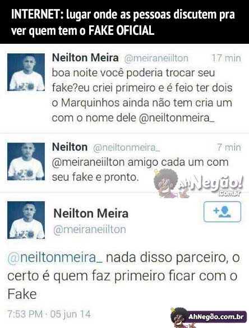This screenshot has width=249, height=328.
Task: Open @meiraneiilton handle below detailed tweet name
Action: pos(90,230)
